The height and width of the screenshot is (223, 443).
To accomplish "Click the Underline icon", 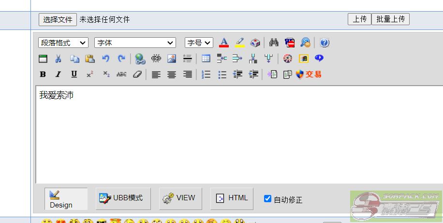I will (x=74, y=74).
